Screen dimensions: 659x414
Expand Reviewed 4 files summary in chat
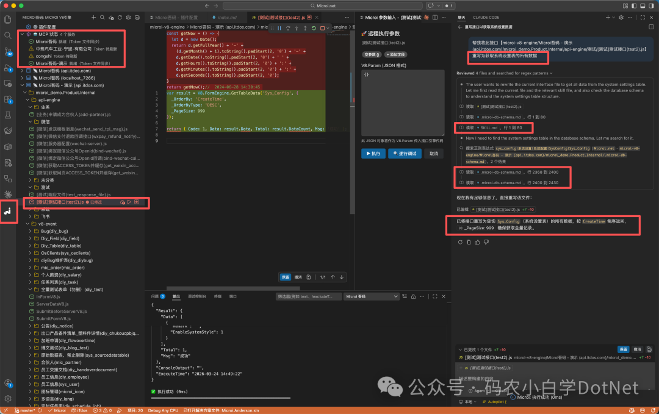[x=505, y=73]
